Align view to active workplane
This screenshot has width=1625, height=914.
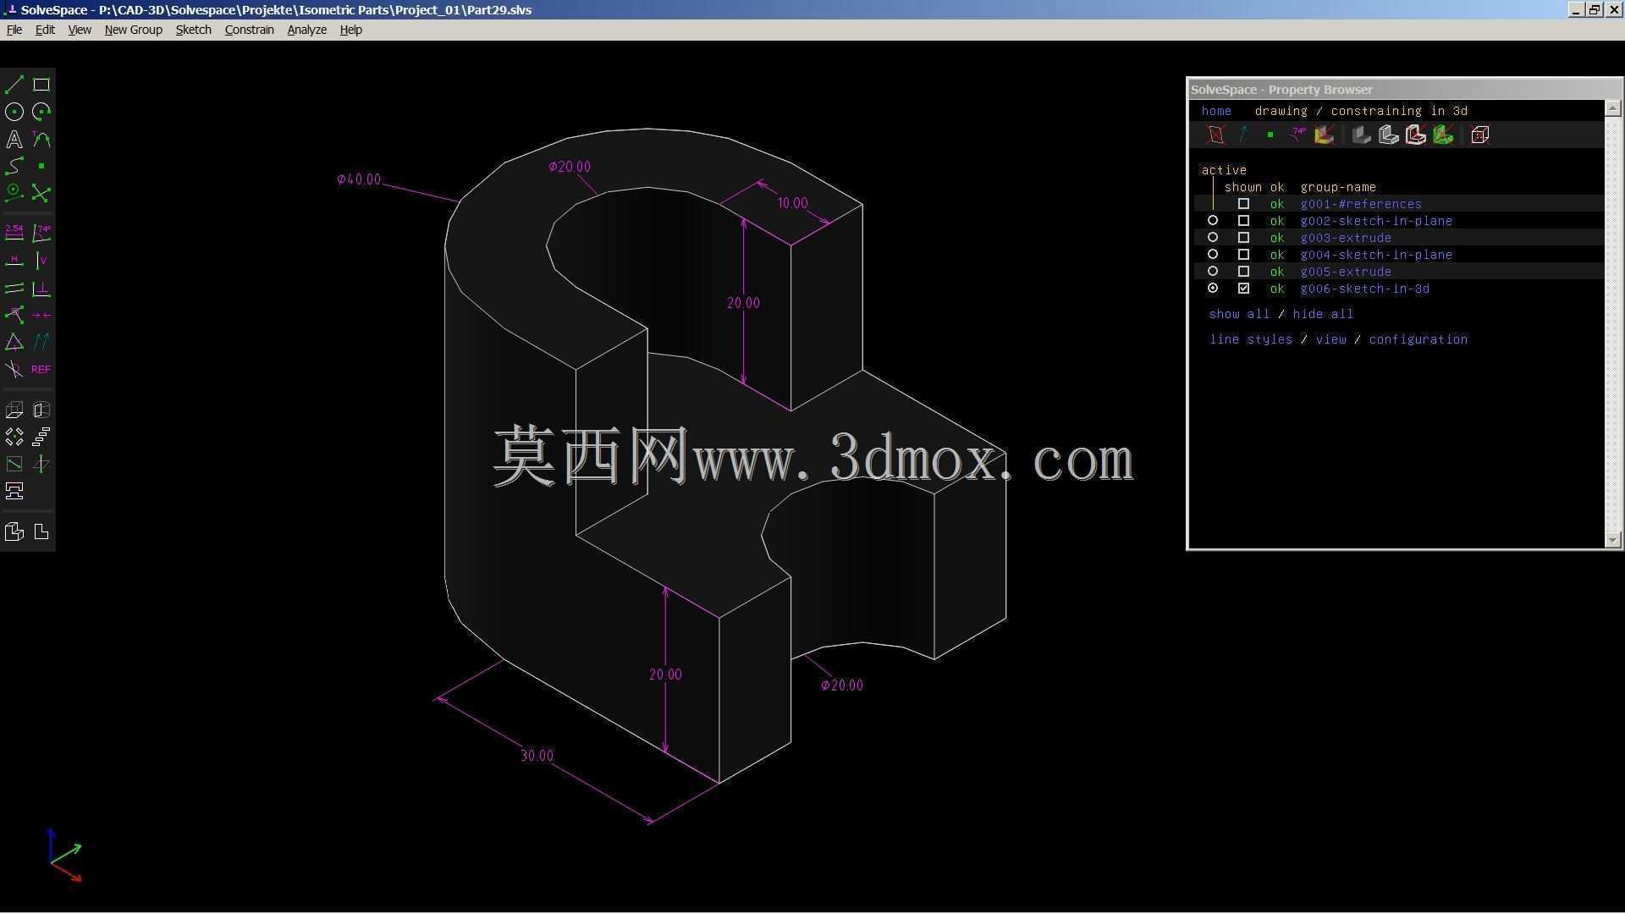(41, 531)
